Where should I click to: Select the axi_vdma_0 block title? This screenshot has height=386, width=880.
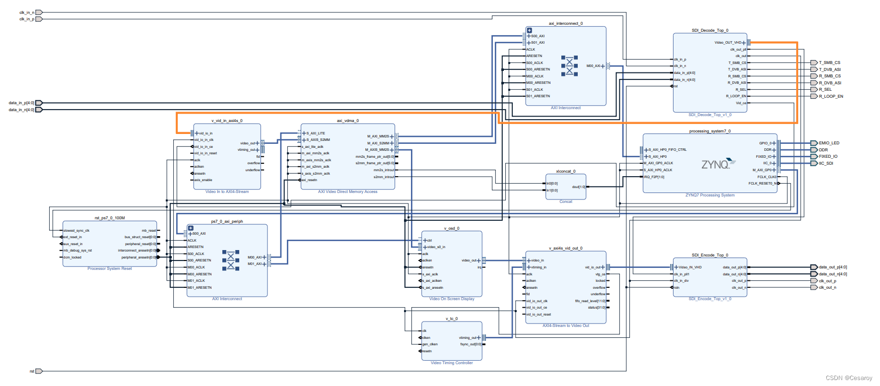(x=347, y=121)
